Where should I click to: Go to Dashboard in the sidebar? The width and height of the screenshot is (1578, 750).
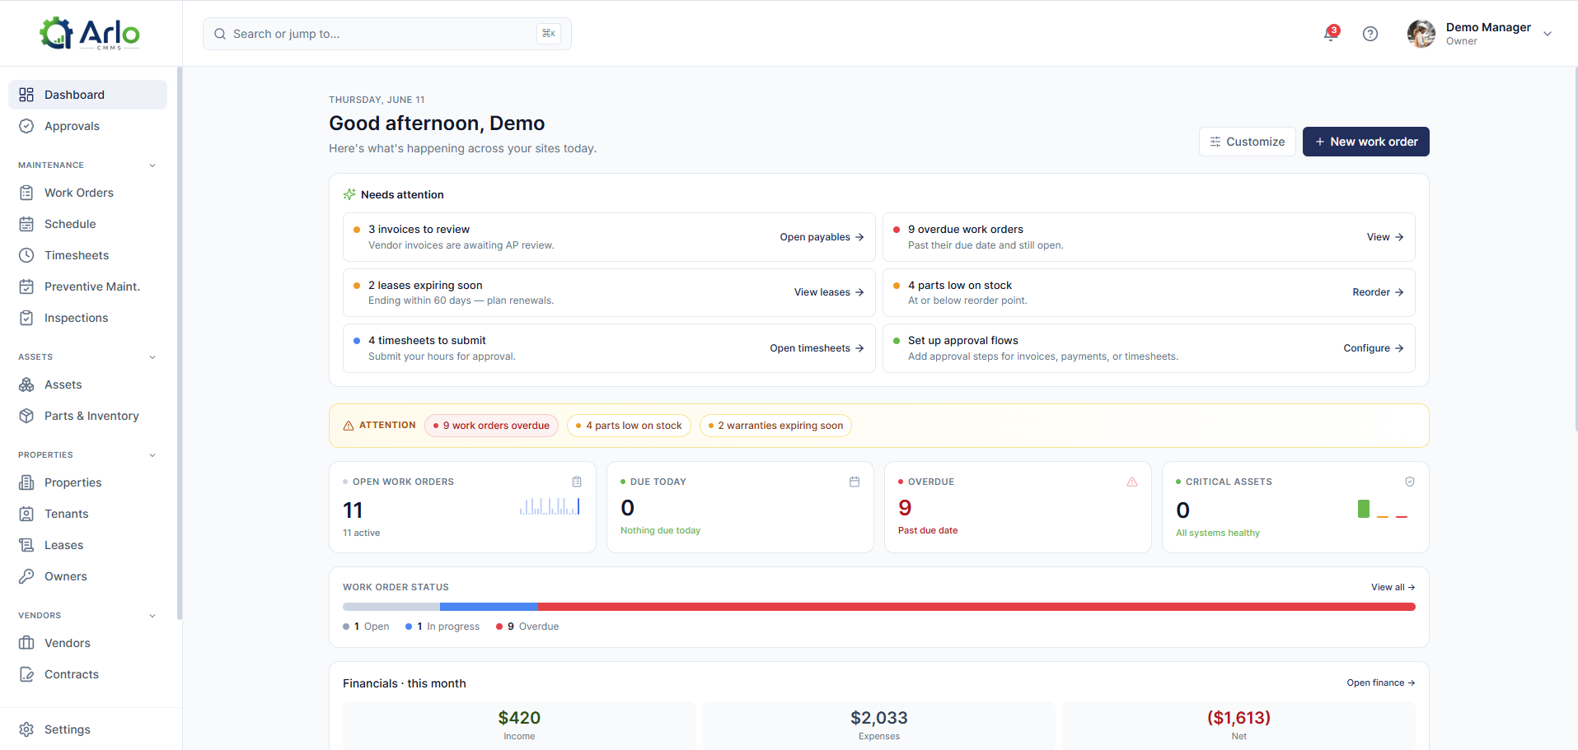[87, 95]
